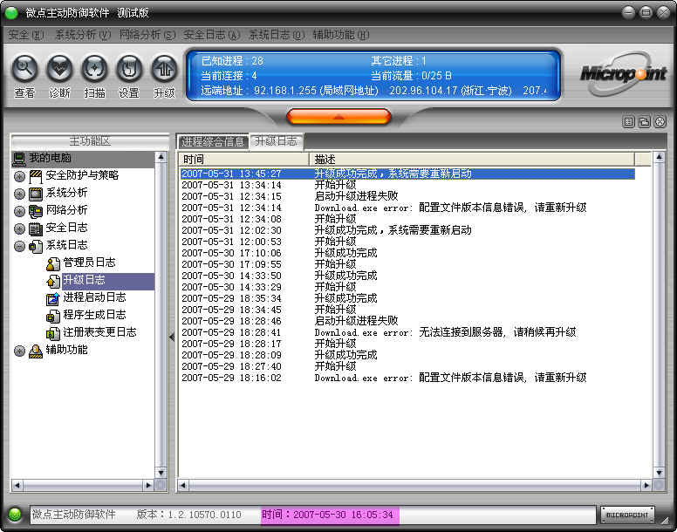Click the 诊断 heartbeat toolbar icon
The width and height of the screenshot is (677, 532).
point(59,68)
